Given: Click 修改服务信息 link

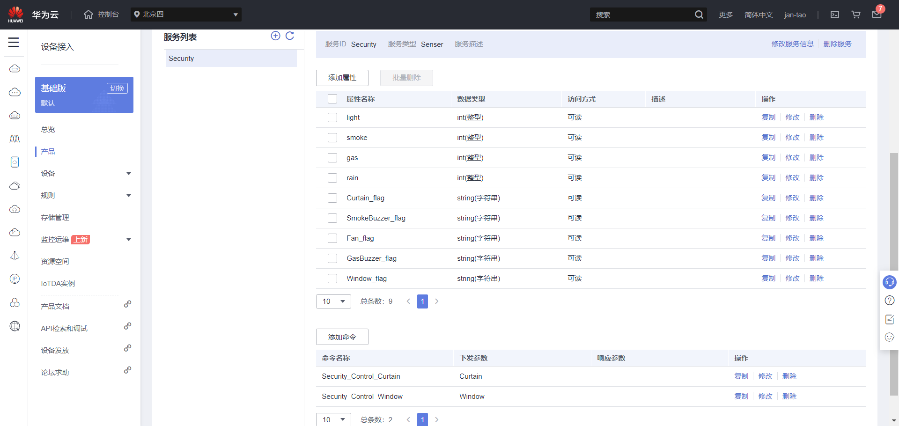Looking at the screenshot, I should coord(793,44).
